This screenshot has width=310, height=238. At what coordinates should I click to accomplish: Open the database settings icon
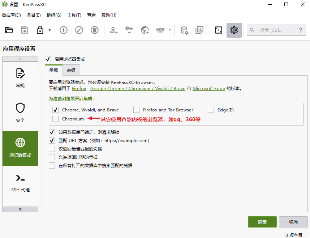pos(184,30)
